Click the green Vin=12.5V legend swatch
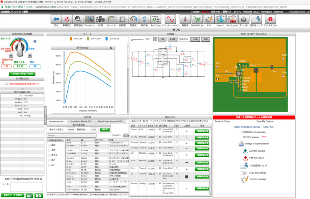 pos(88,39)
